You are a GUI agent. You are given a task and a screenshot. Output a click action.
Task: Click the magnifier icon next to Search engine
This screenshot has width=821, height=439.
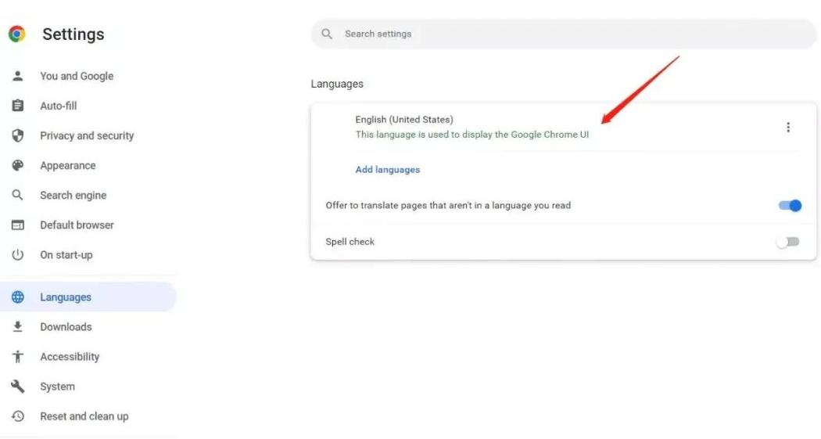pyautogui.click(x=18, y=195)
